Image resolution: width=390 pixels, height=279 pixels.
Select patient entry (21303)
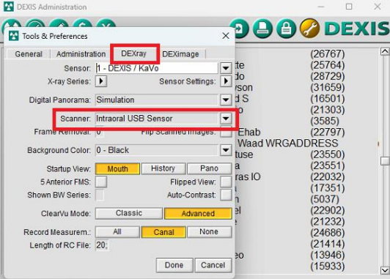(x=327, y=110)
